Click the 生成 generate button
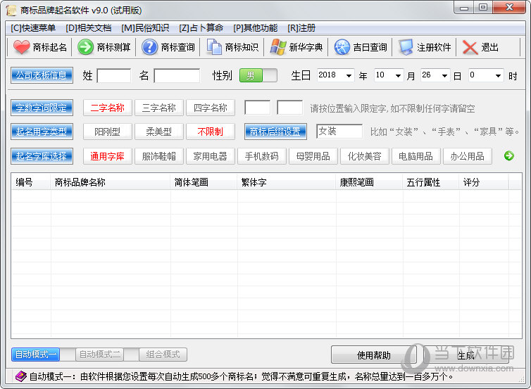 click(x=466, y=355)
